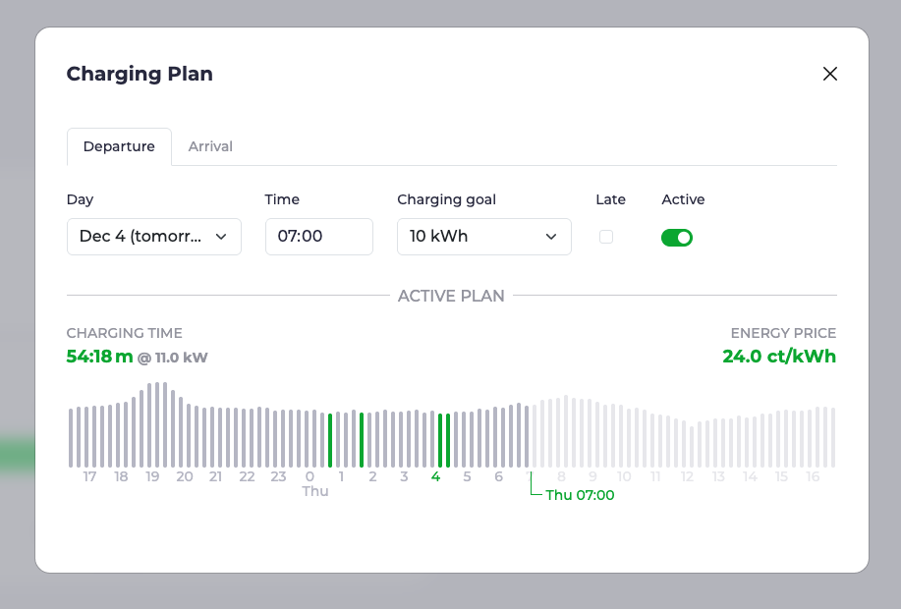901x609 pixels.
Task: Edit the departure Time field
Action: point(318,237)
